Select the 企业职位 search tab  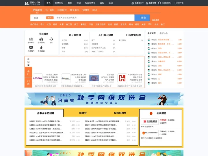[37, 10]
